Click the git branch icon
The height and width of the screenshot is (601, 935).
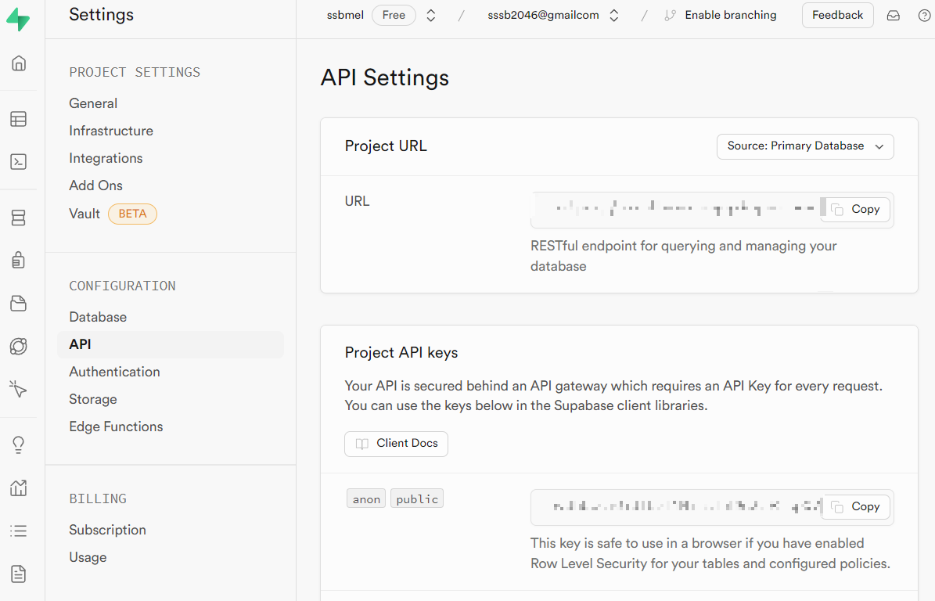671,16
